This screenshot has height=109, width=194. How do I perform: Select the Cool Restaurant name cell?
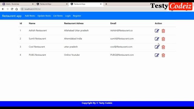coord(37,47)
